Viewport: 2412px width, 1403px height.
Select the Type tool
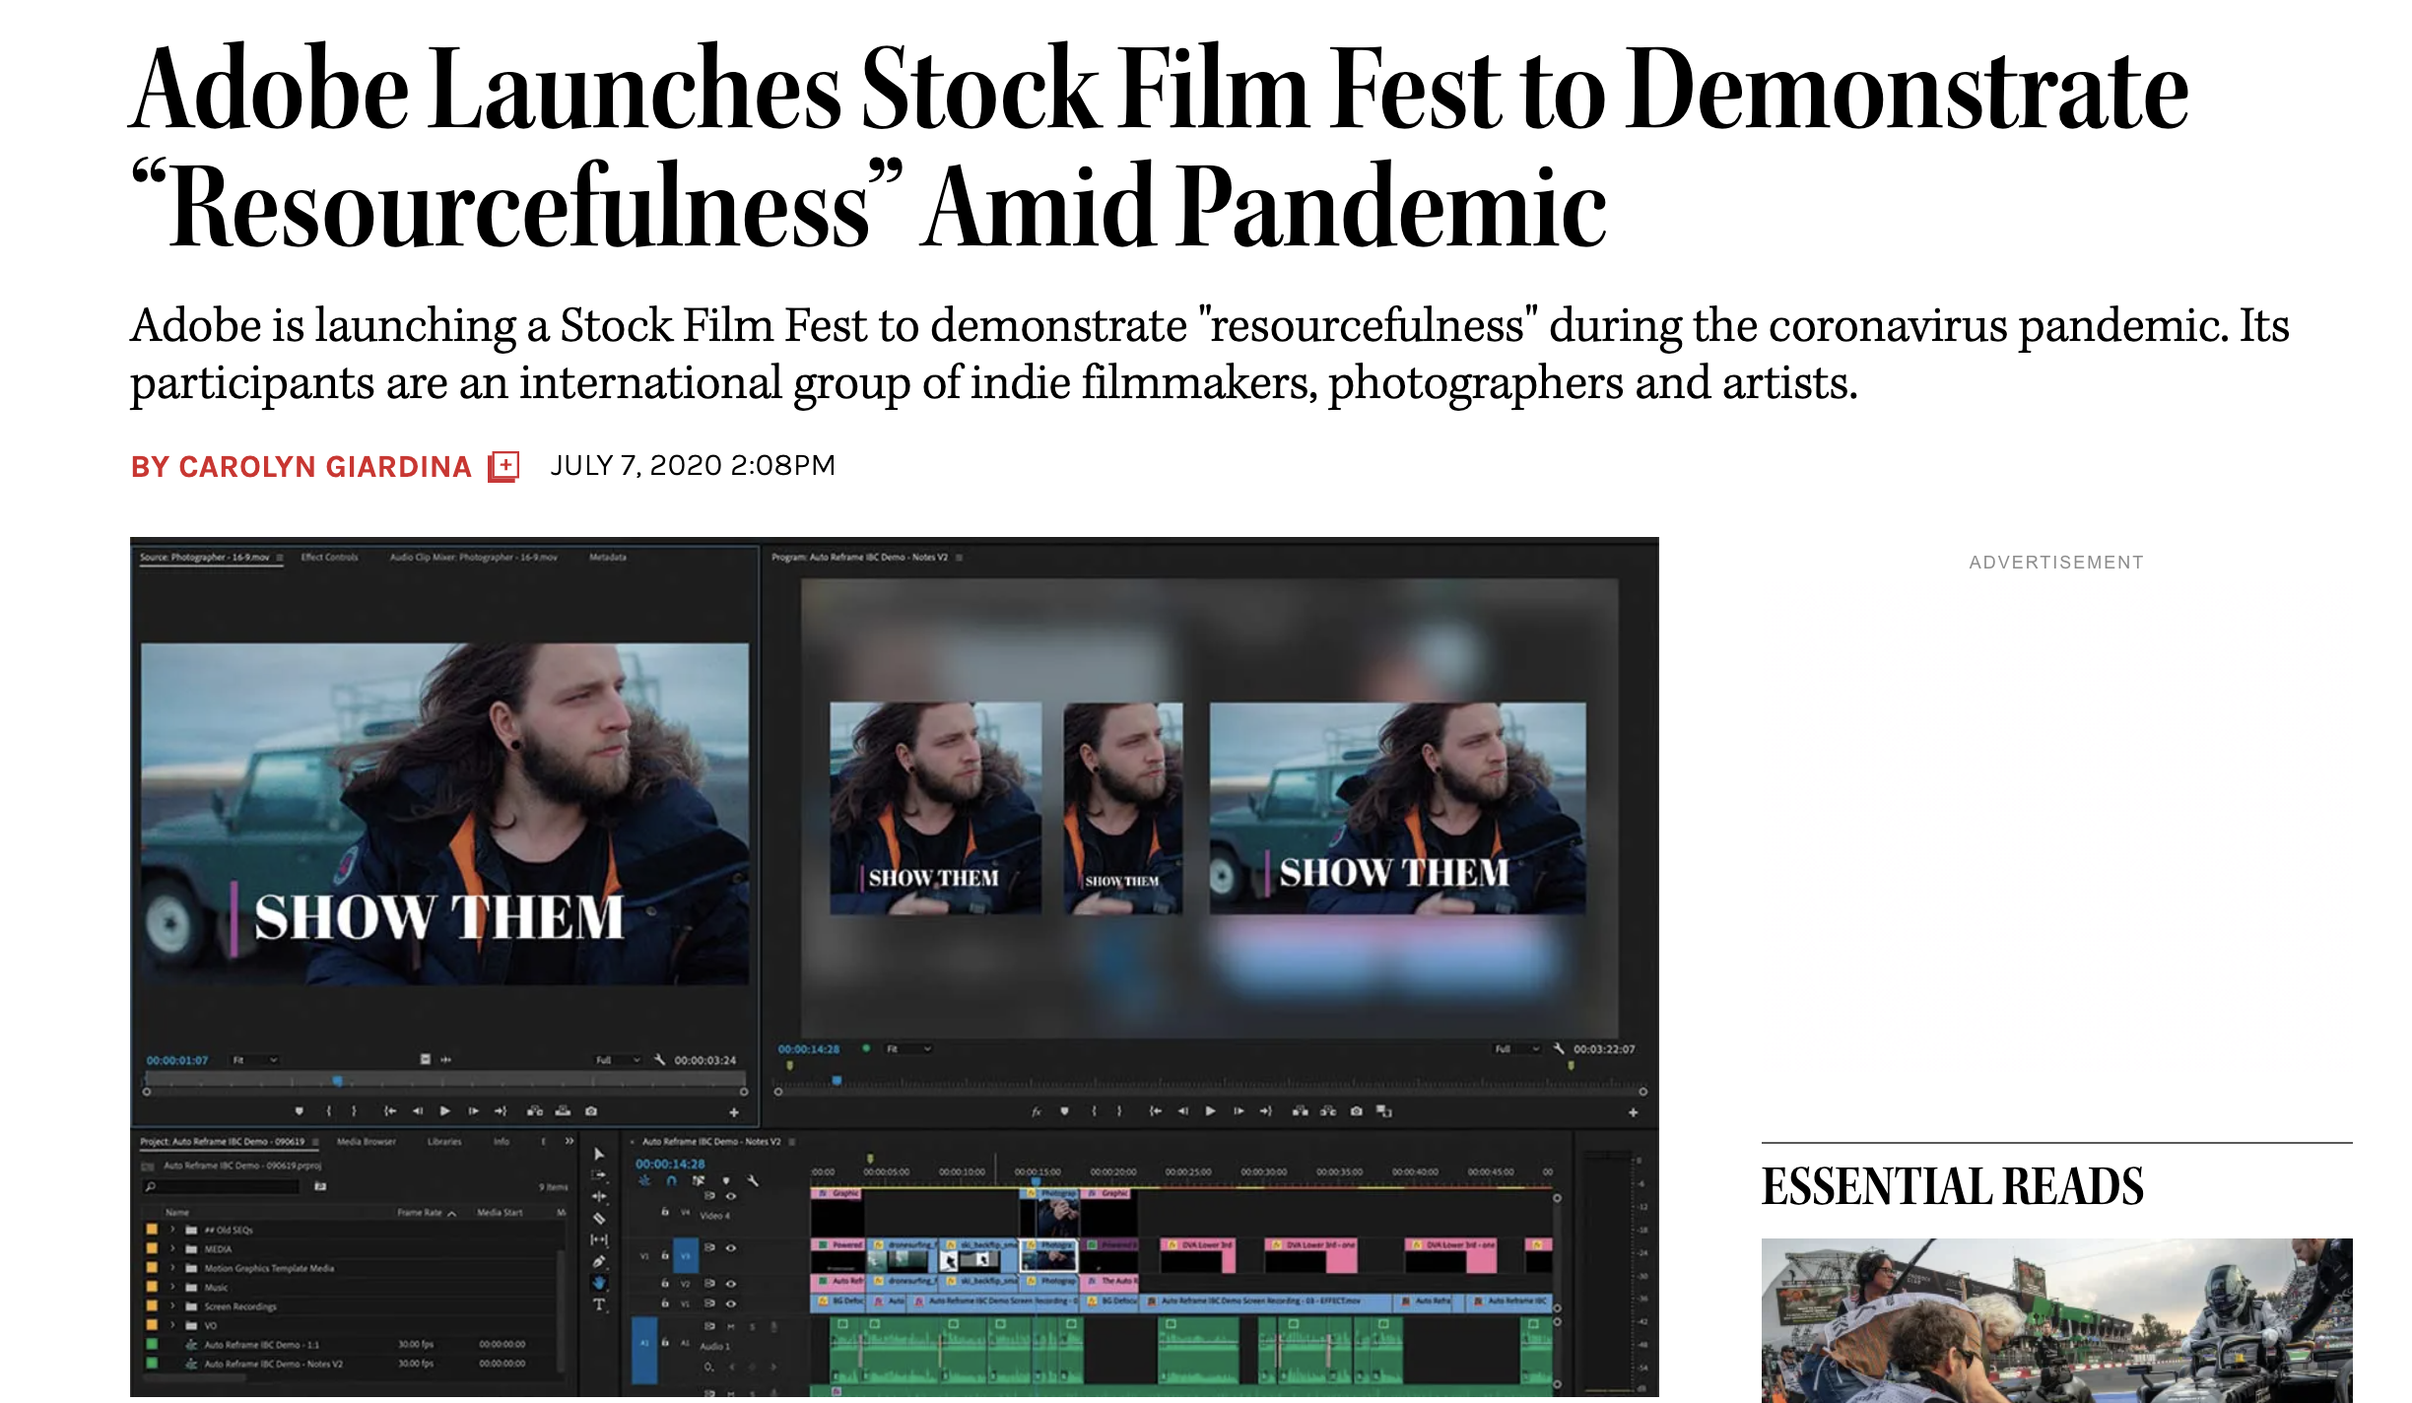[599, 1304]
